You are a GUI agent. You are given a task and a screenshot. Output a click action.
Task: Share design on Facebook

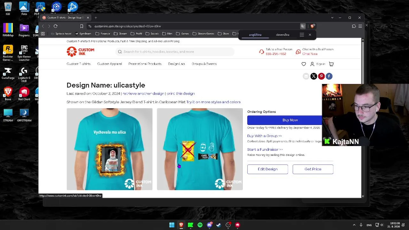329,76
